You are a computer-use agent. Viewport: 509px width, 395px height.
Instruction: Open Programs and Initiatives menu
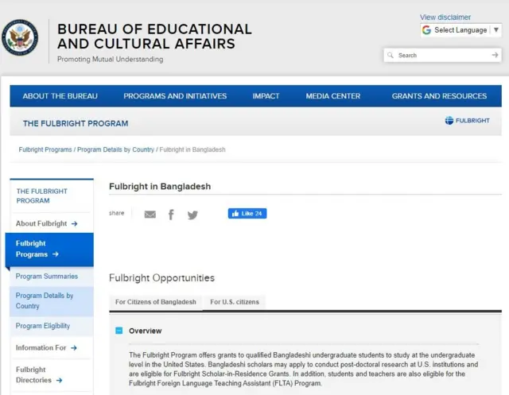click(x=175, y=96)
